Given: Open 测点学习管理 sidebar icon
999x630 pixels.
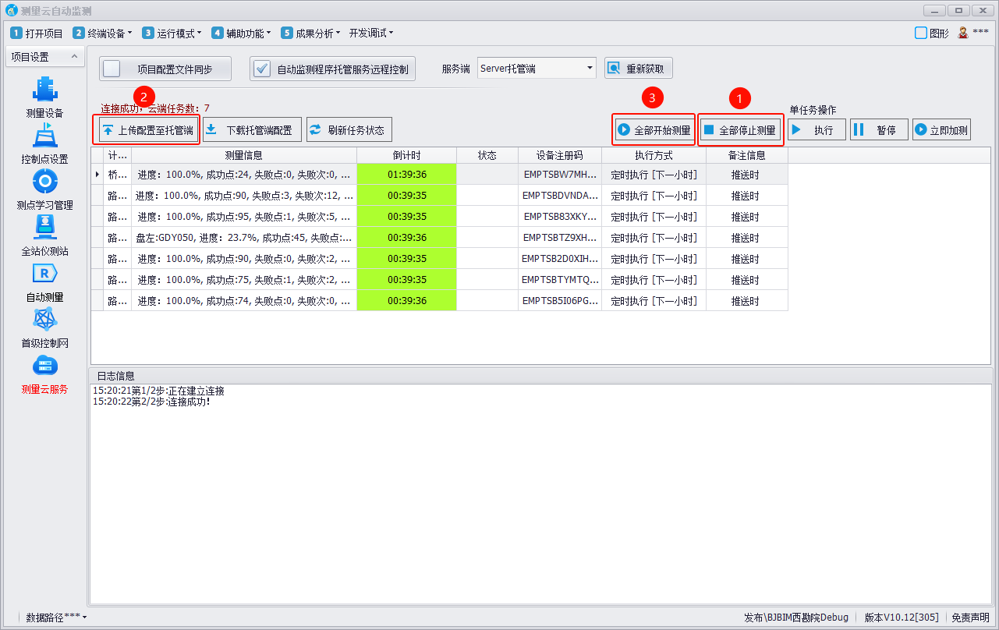Looking at the screenshot, I should click(x=44, y=183).
